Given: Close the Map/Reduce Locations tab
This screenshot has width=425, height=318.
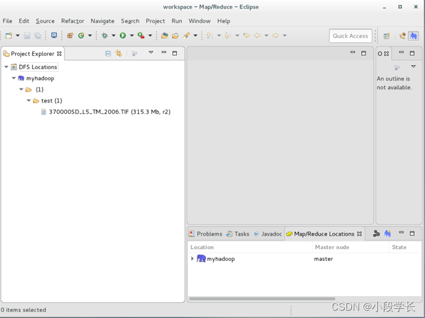Looking at the screenshot, I should point(359,234).
